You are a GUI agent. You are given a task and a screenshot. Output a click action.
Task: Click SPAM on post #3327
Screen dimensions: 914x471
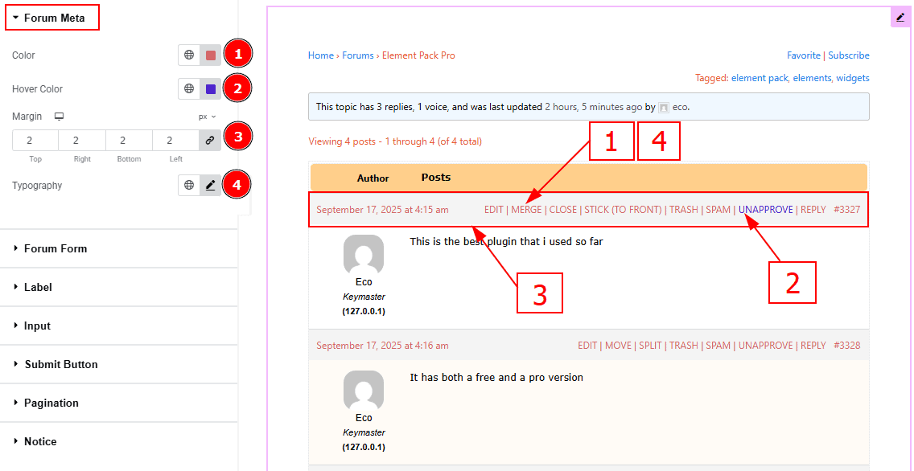click(x=718, y=210)
